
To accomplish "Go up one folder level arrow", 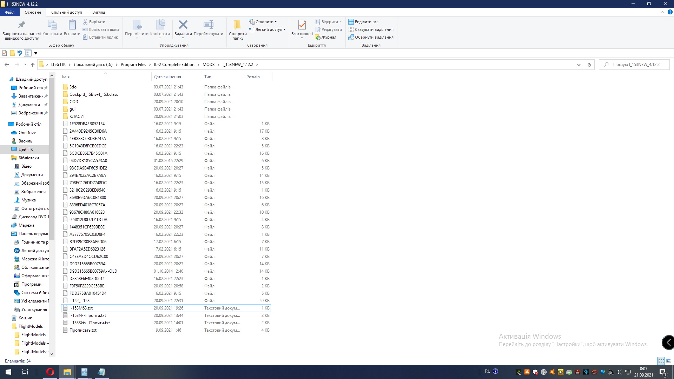I will tap(33, 65).
